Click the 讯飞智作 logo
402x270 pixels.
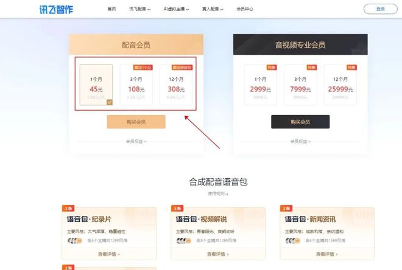point(56,10)
